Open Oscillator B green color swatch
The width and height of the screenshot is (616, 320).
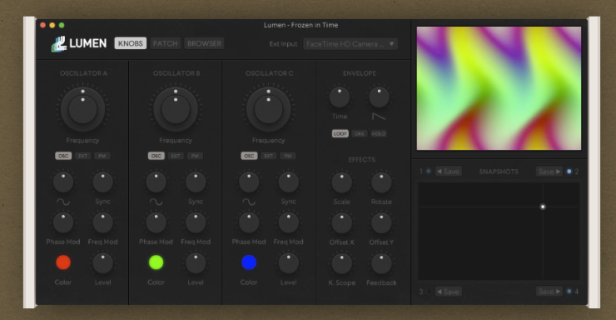click(156, 262)
